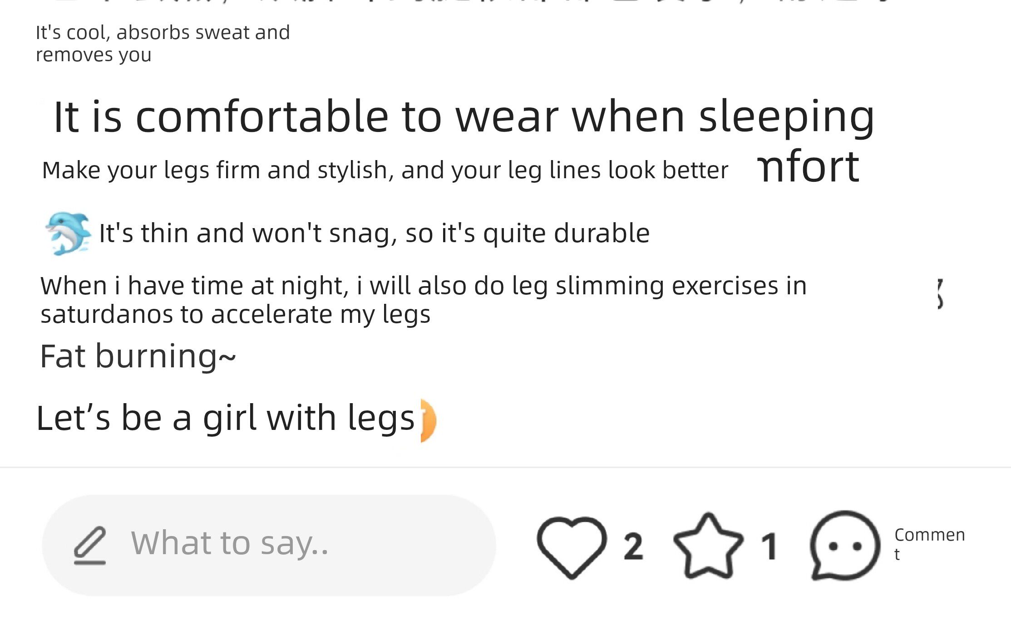Focus the 'What to say..' input field
The image size is (1011, 624).
291,544
